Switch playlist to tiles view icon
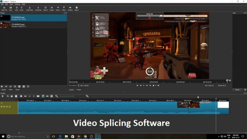 click(x=19, y=86)
